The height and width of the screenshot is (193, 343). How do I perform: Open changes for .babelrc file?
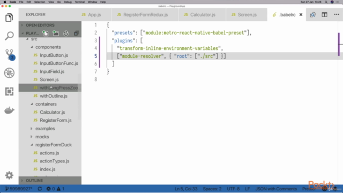312,14
